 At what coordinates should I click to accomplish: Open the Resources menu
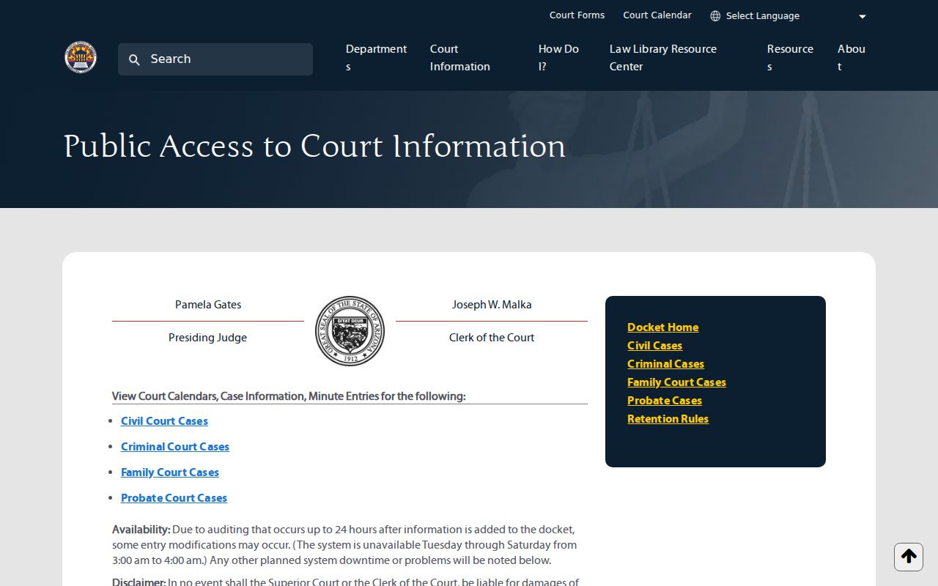(790, 58)
